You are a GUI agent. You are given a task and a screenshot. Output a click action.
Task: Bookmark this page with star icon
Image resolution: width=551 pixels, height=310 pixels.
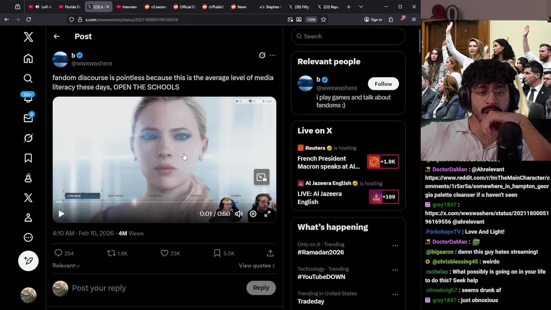click(323, 19)
